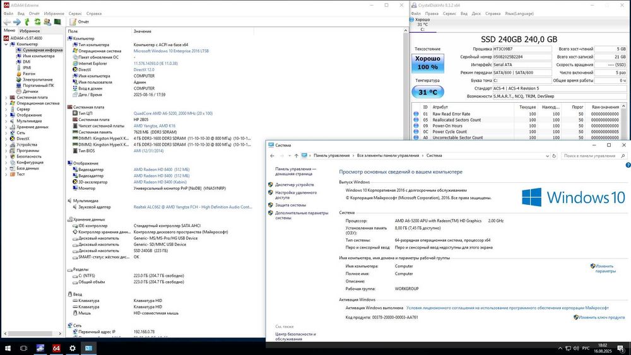Click the search field in Система window
The width and height of the screenshot is (631, 355).
(590, 156)
